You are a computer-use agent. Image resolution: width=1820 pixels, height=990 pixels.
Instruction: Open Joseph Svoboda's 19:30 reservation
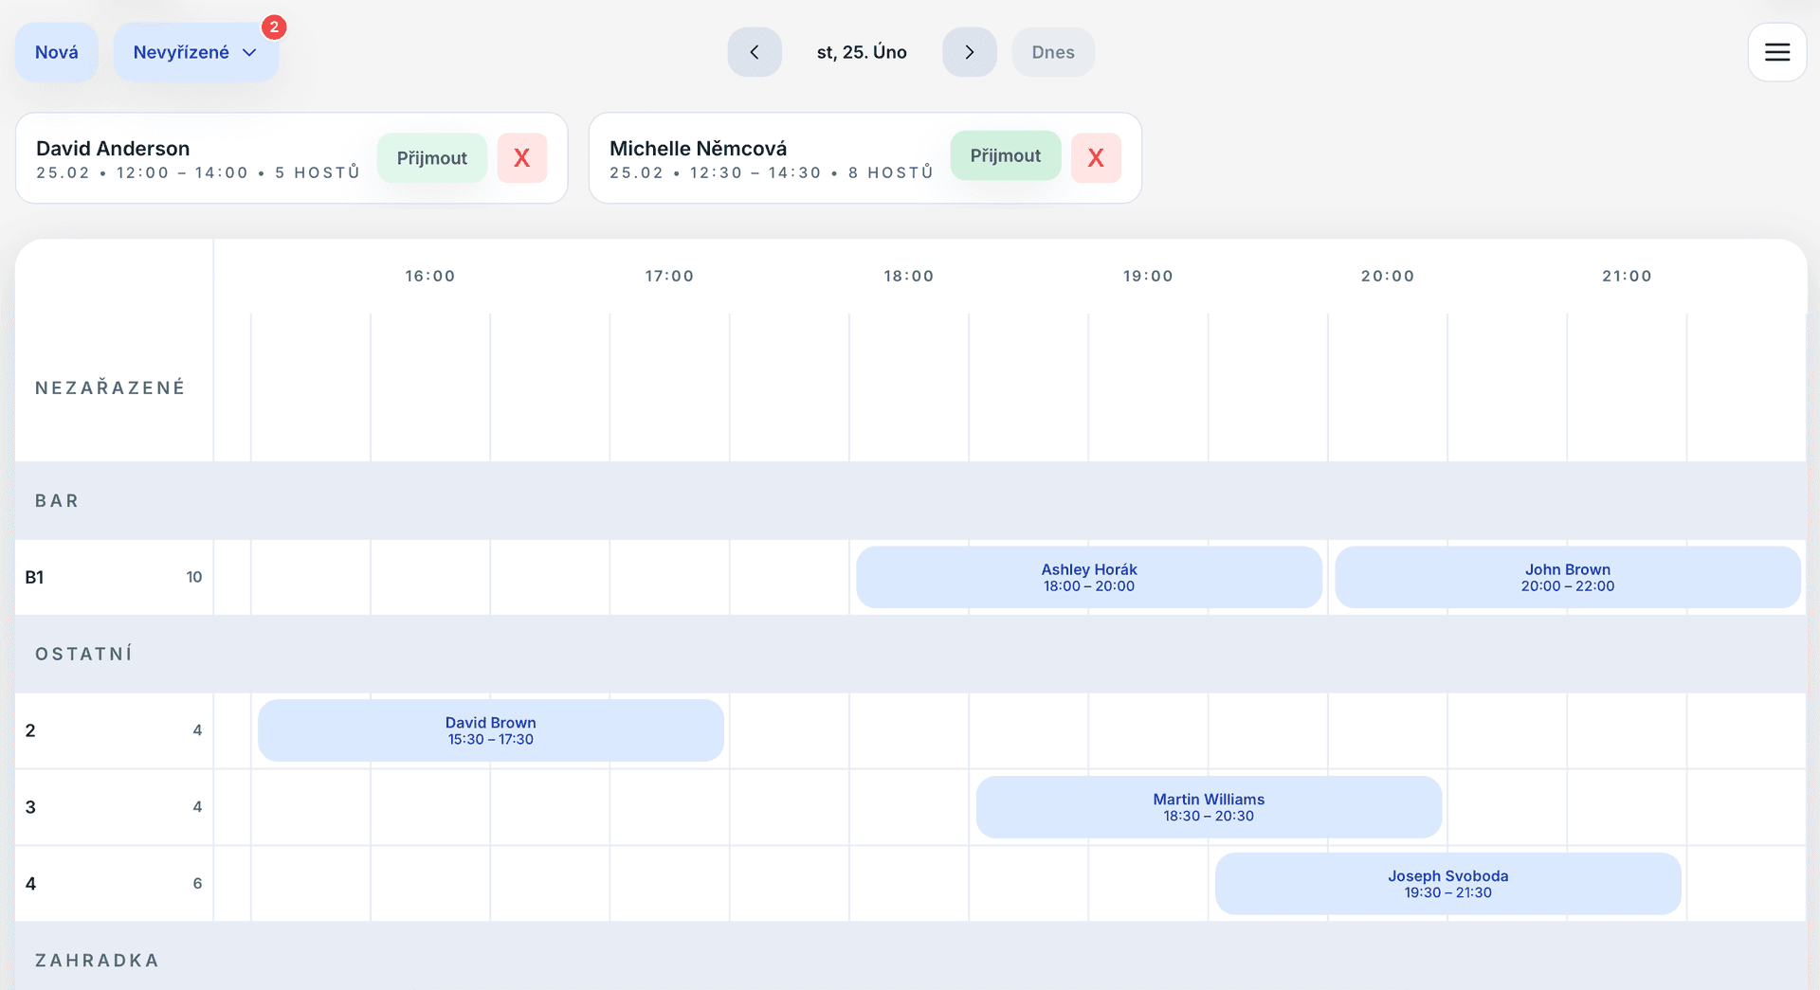point(1447,884)
